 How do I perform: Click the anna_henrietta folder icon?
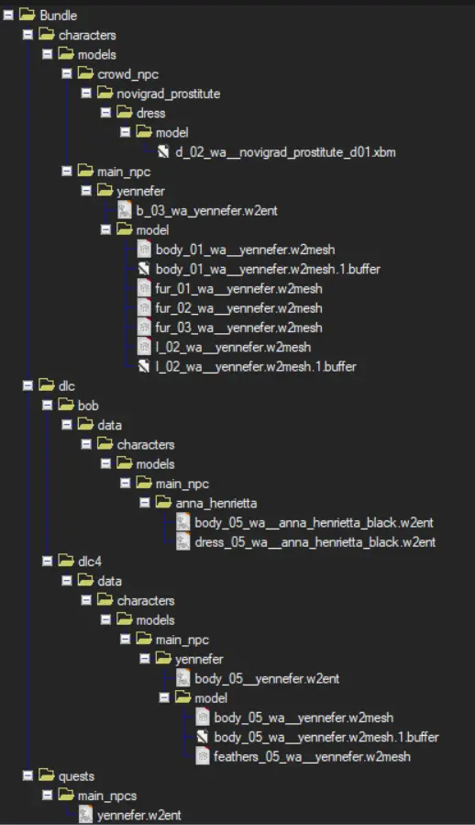[163, 503]
